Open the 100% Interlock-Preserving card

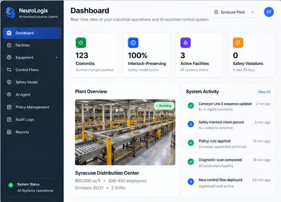[146, 55]
